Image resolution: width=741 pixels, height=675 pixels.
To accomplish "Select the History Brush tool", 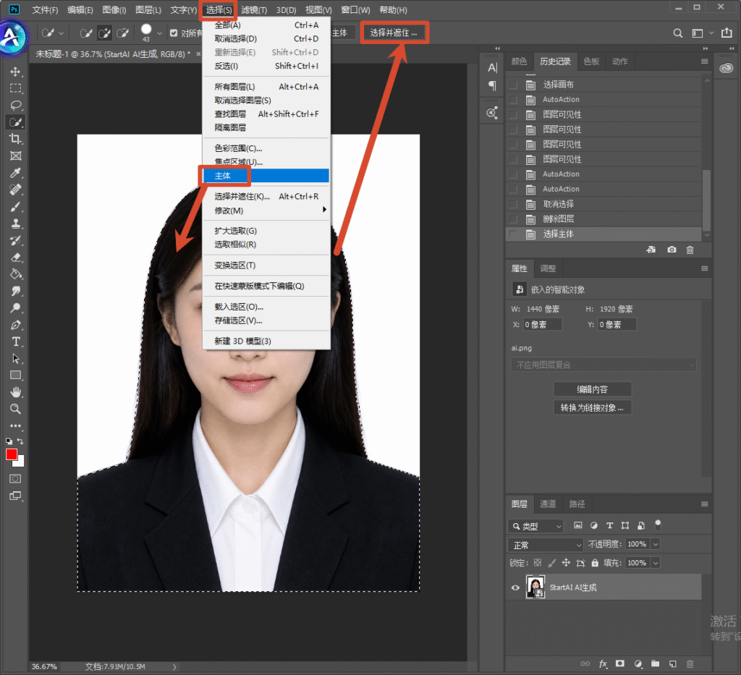I will tap(16, 240).
